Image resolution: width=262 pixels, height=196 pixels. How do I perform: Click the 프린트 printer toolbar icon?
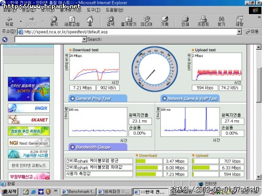click(203, 21)
